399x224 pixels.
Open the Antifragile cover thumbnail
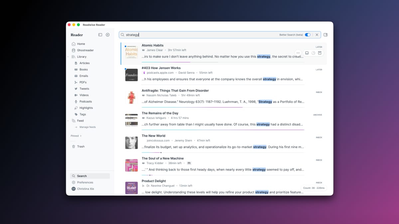[131, 98]
